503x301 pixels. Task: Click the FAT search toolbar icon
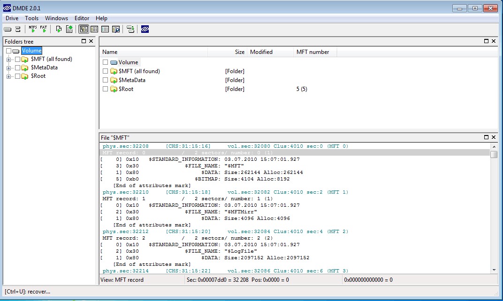44,29
